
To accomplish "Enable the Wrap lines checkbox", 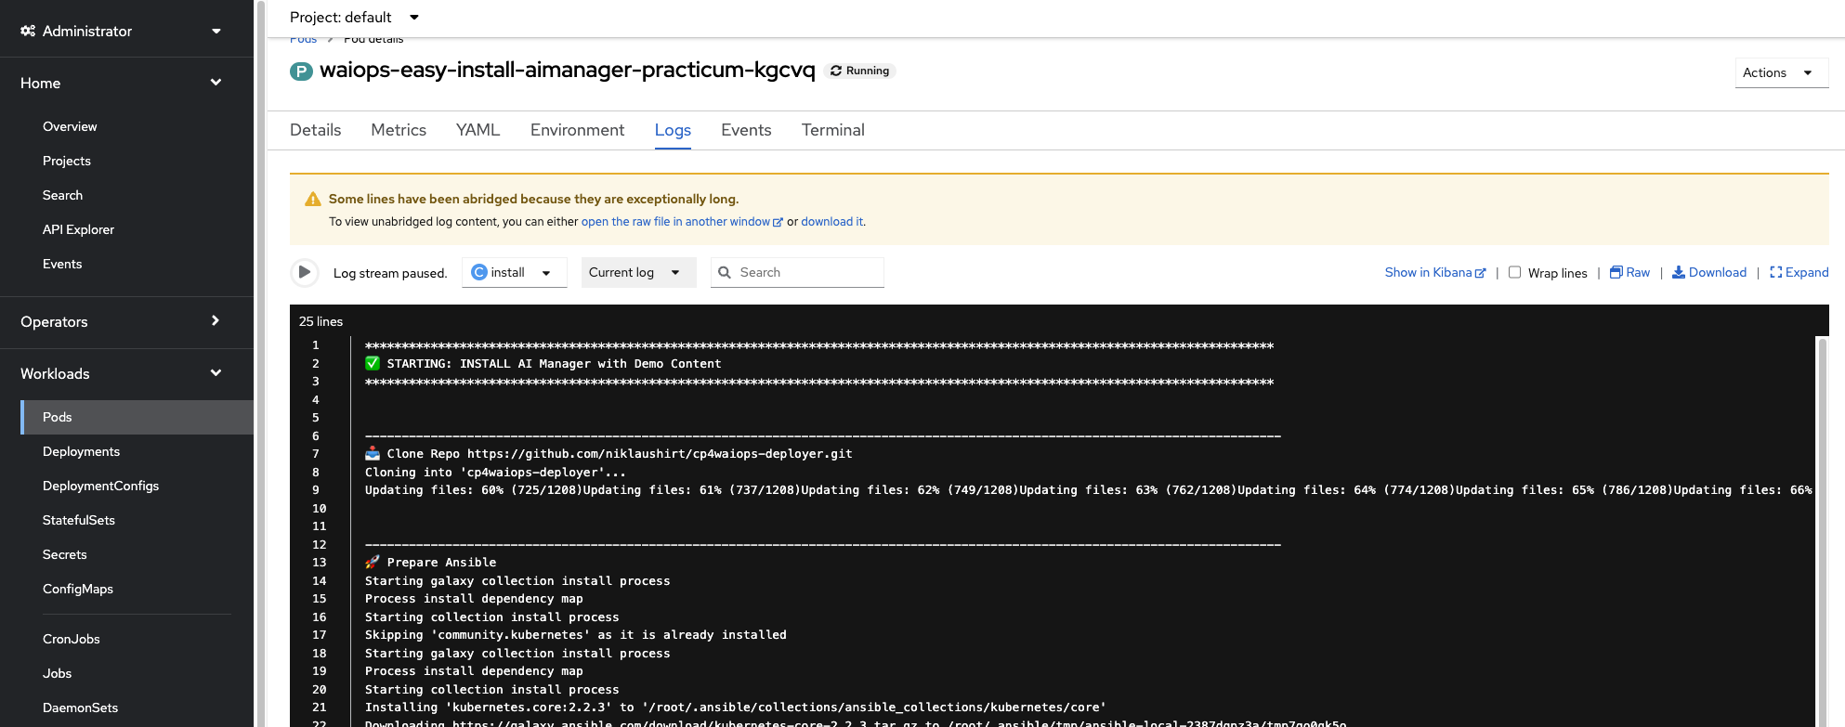I will pos(1514,272).
